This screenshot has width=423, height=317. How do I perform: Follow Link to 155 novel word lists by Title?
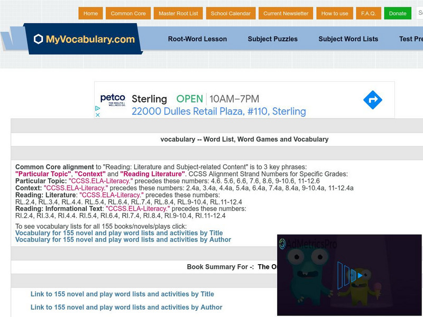coord(122,294)
